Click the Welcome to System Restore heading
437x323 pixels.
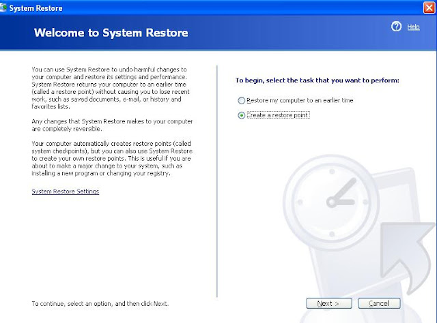pos(111,33)
